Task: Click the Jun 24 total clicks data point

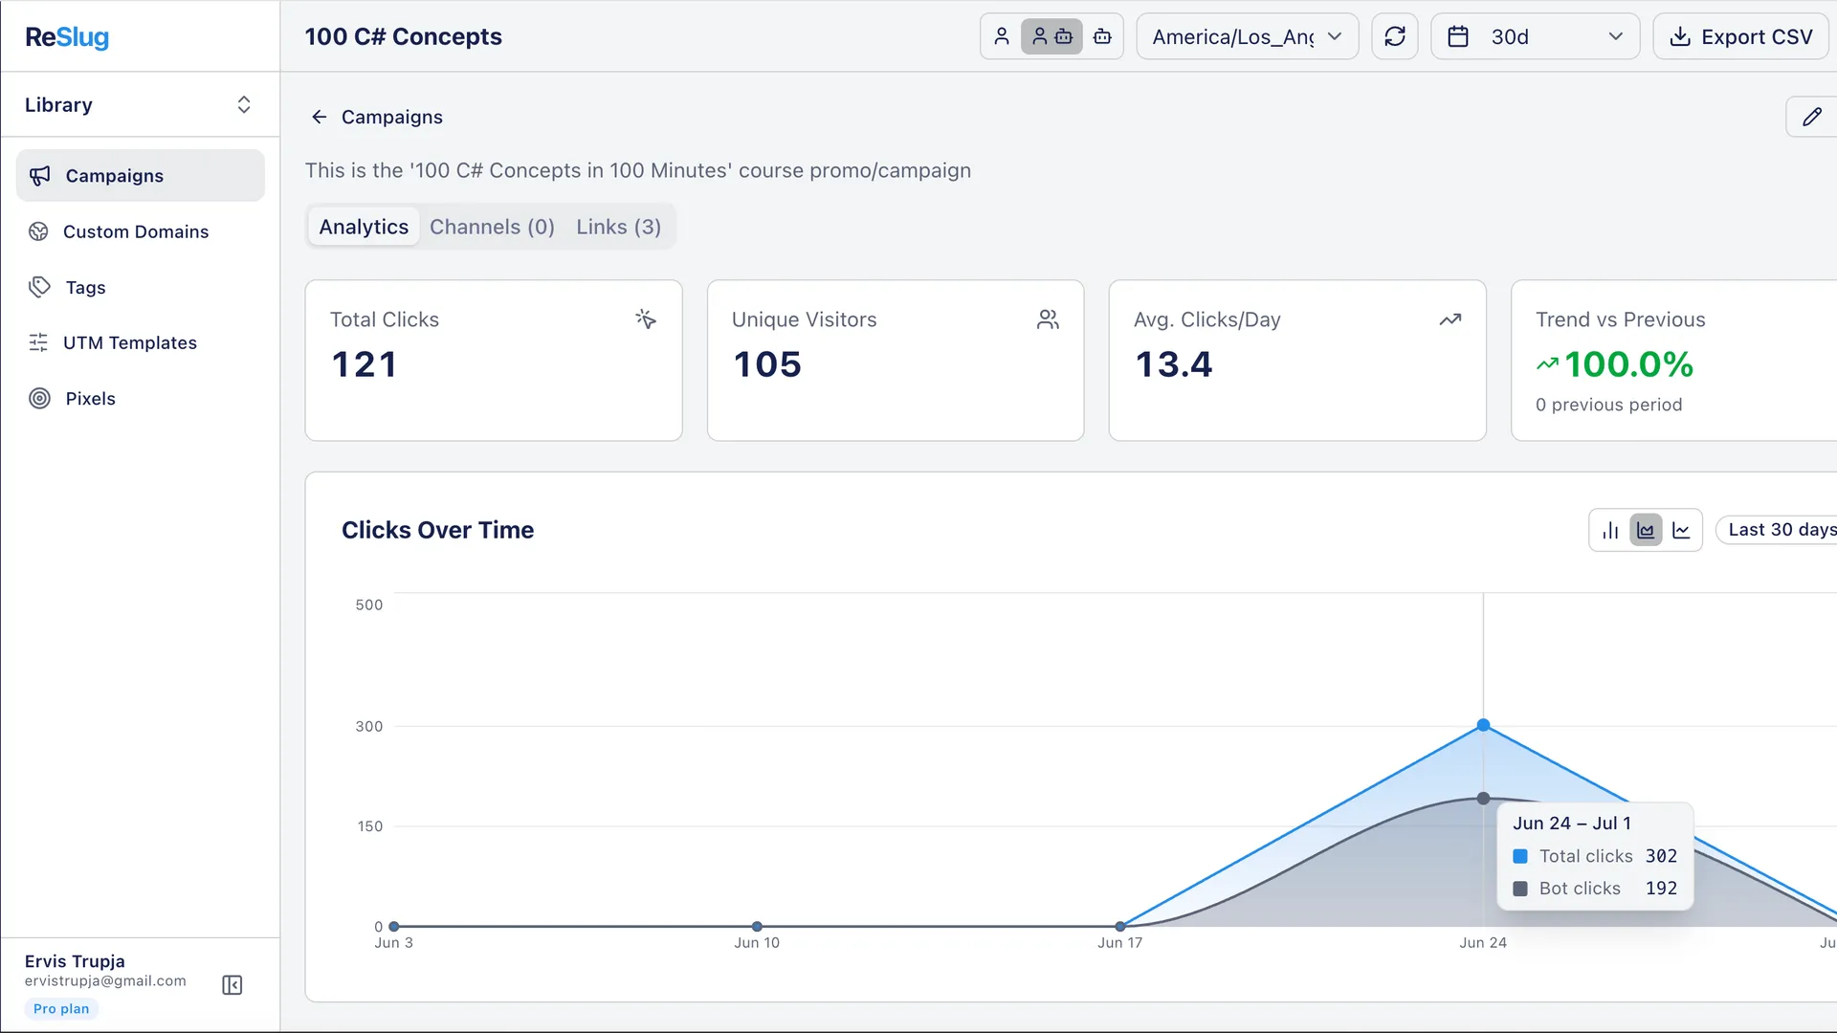Action: tap(1483, 725)
